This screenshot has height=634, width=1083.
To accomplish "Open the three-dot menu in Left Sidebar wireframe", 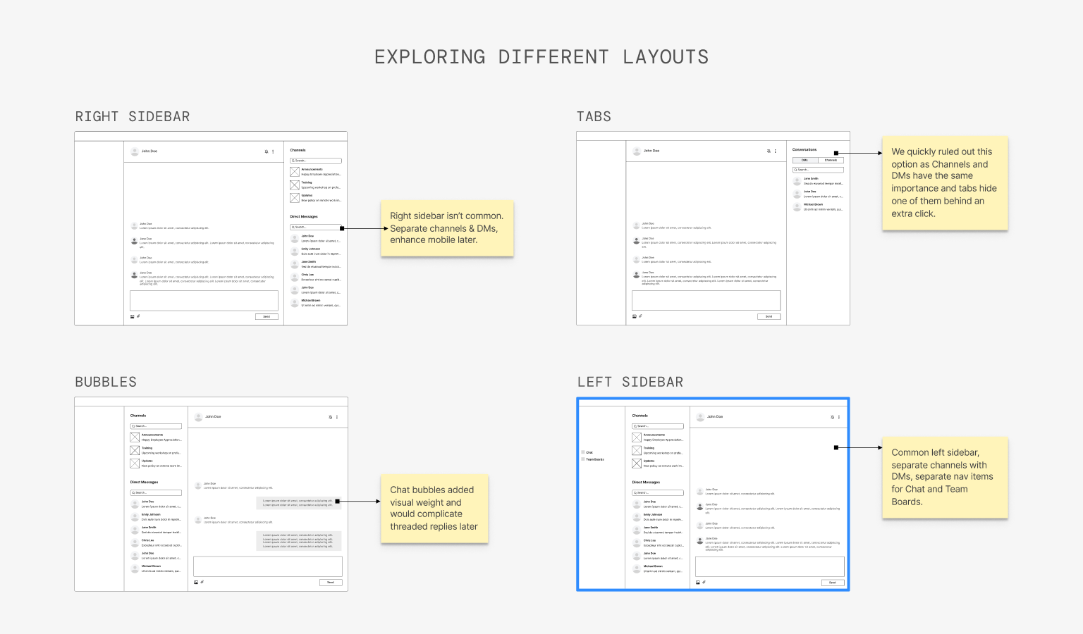I will click(x=839, y=417).
